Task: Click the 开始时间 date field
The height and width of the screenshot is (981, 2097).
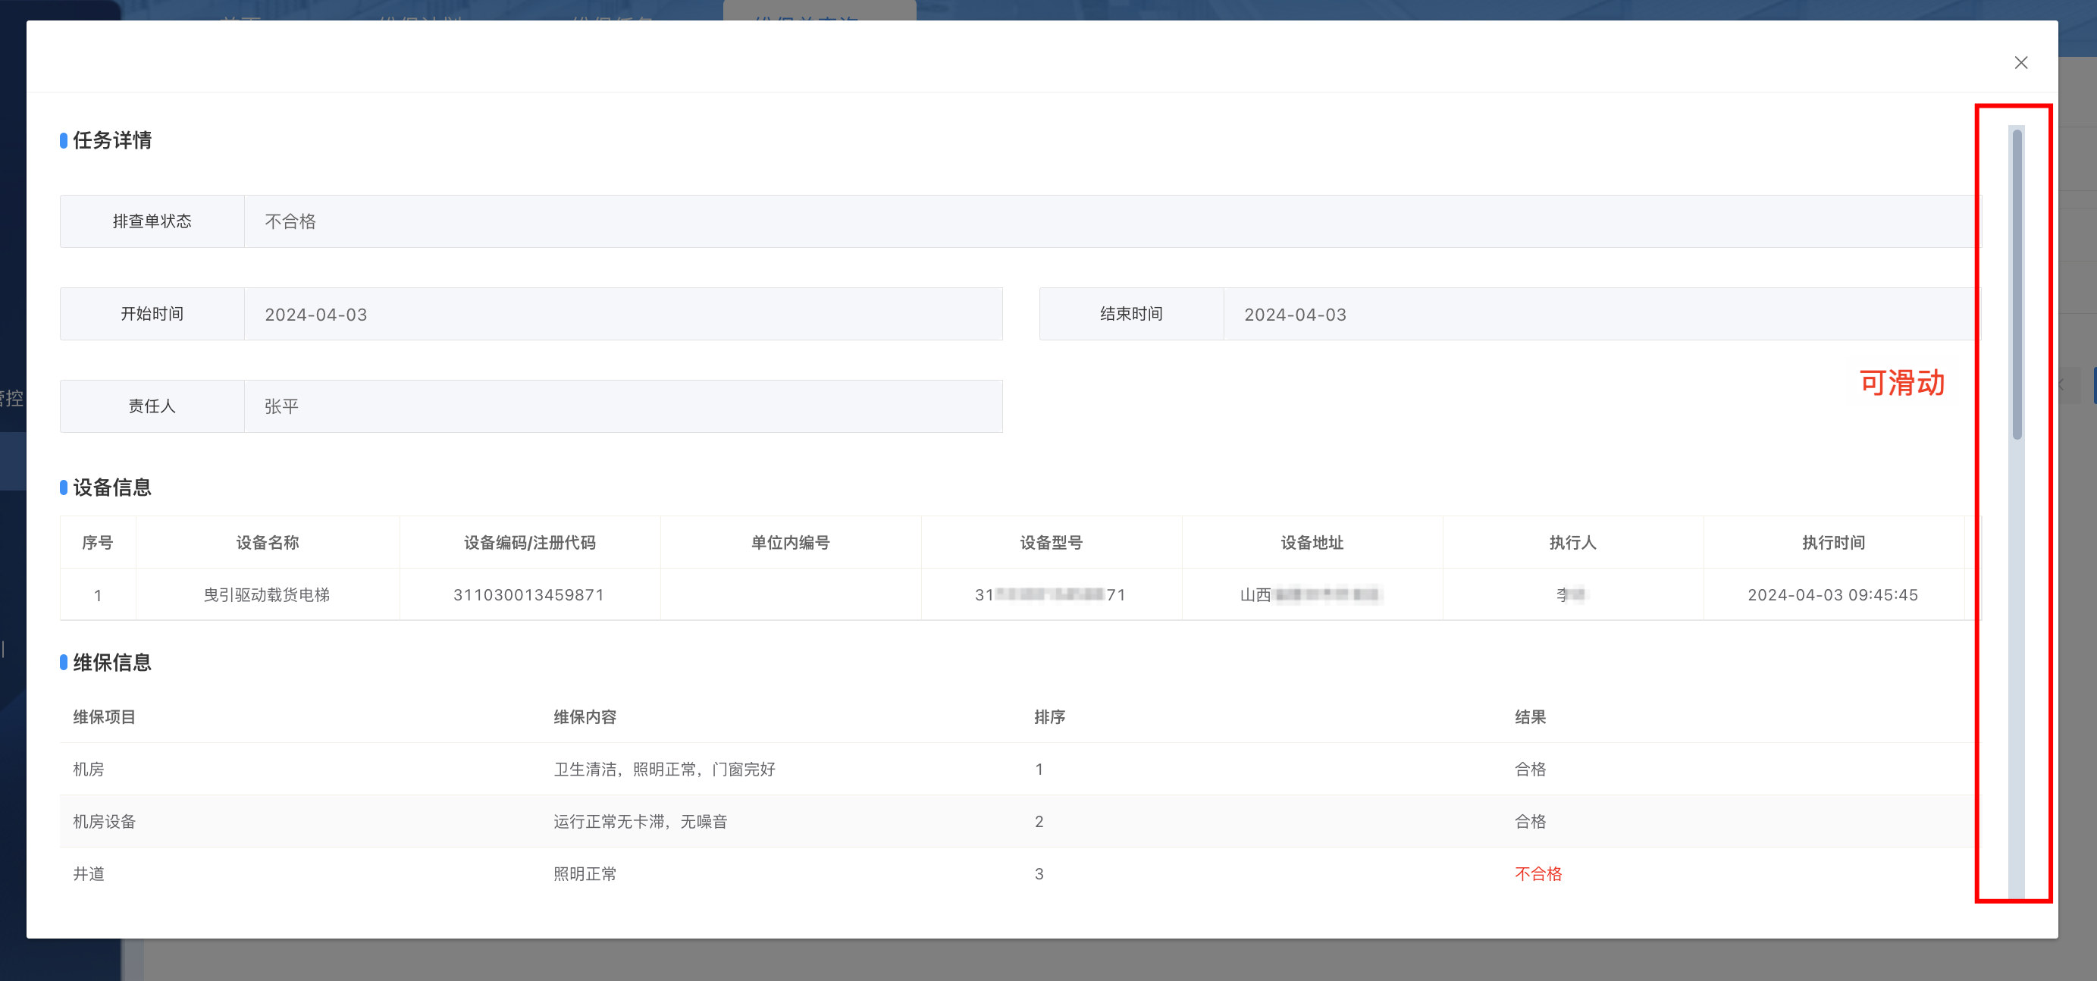Action: pyautogui.click(x=622, y=315)
